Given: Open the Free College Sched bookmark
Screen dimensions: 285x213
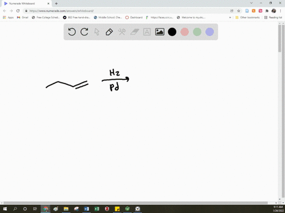Looking at the screenshot, I should tap(46, 17).
